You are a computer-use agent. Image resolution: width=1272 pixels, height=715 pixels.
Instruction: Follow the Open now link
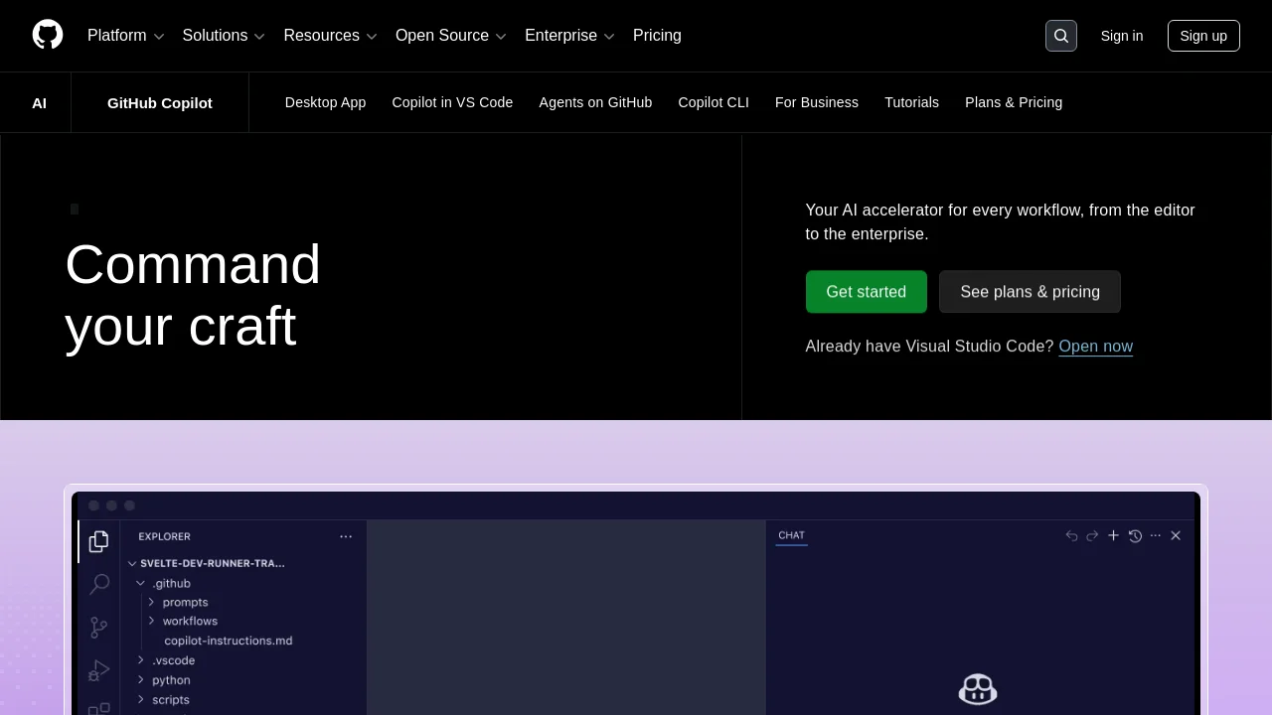click(1095, 346)
